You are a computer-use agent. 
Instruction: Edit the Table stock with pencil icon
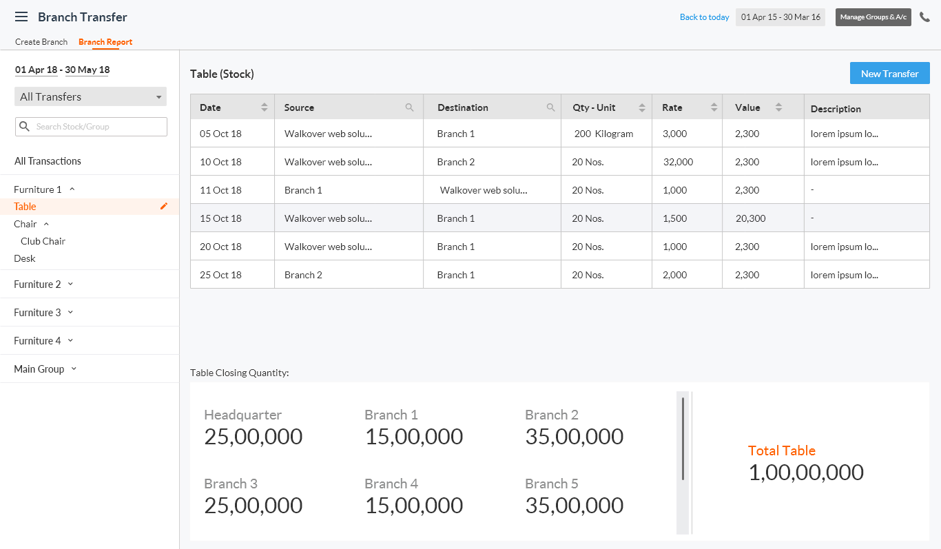[x=164, y=206]
